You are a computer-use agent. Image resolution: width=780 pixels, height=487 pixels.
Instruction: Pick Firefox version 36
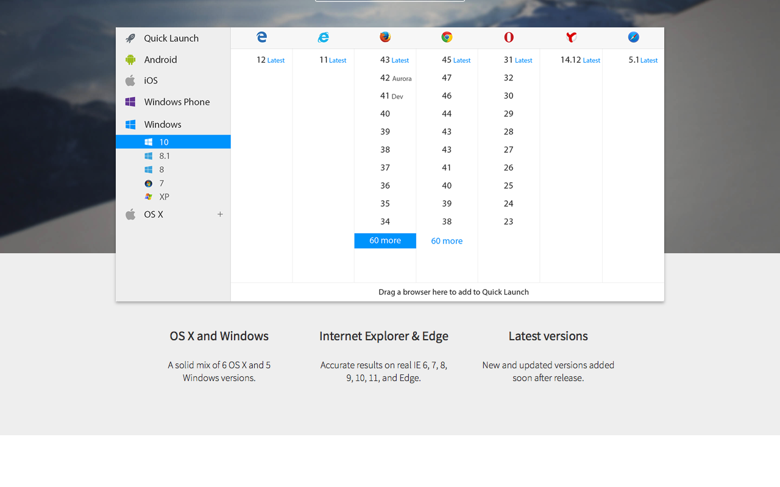tap(385, 186)
